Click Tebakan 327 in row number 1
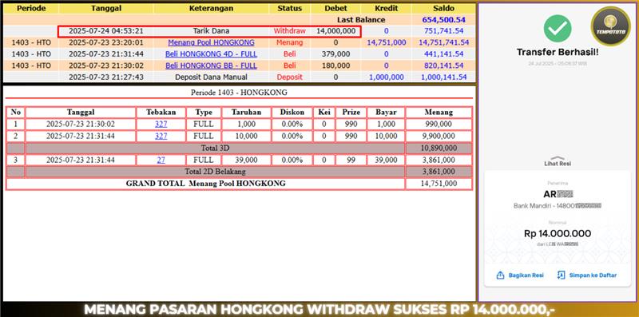This screenshot has width=639, height=317. tap(161, 125)
